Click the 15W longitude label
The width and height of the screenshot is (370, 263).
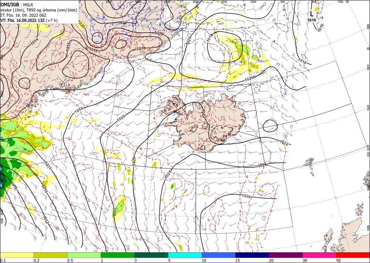pos(224,2)
